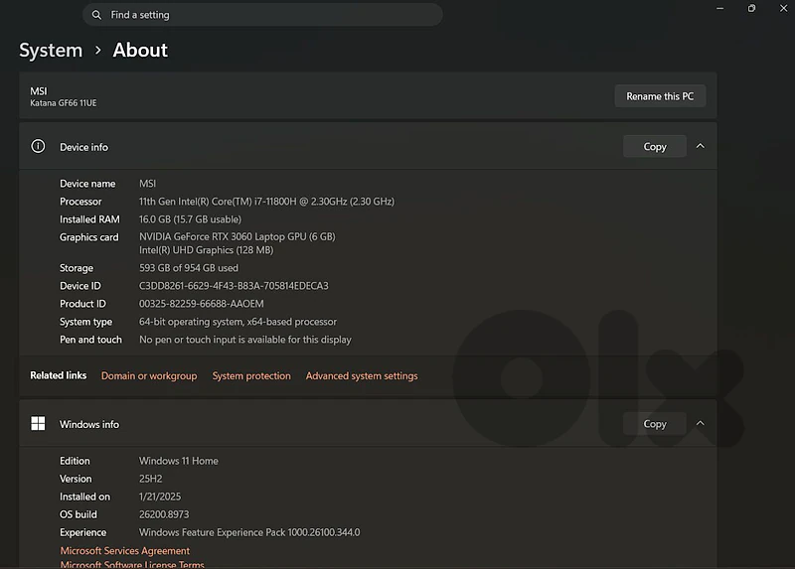Go back to System breadcrumb
Viewport: 795px width, 569px height.
[51, 51]
